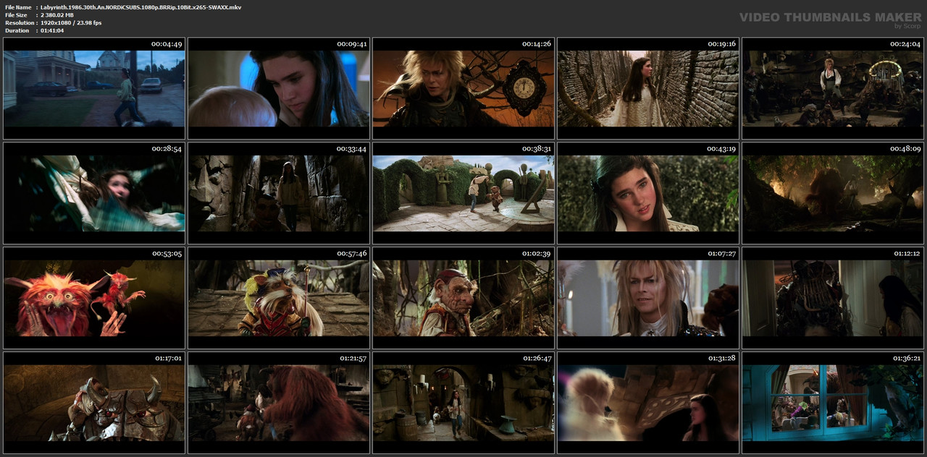Screen dimensions: 927x457
Task: Select the thumbnail at 01:31:28
Action: [648, 403]
